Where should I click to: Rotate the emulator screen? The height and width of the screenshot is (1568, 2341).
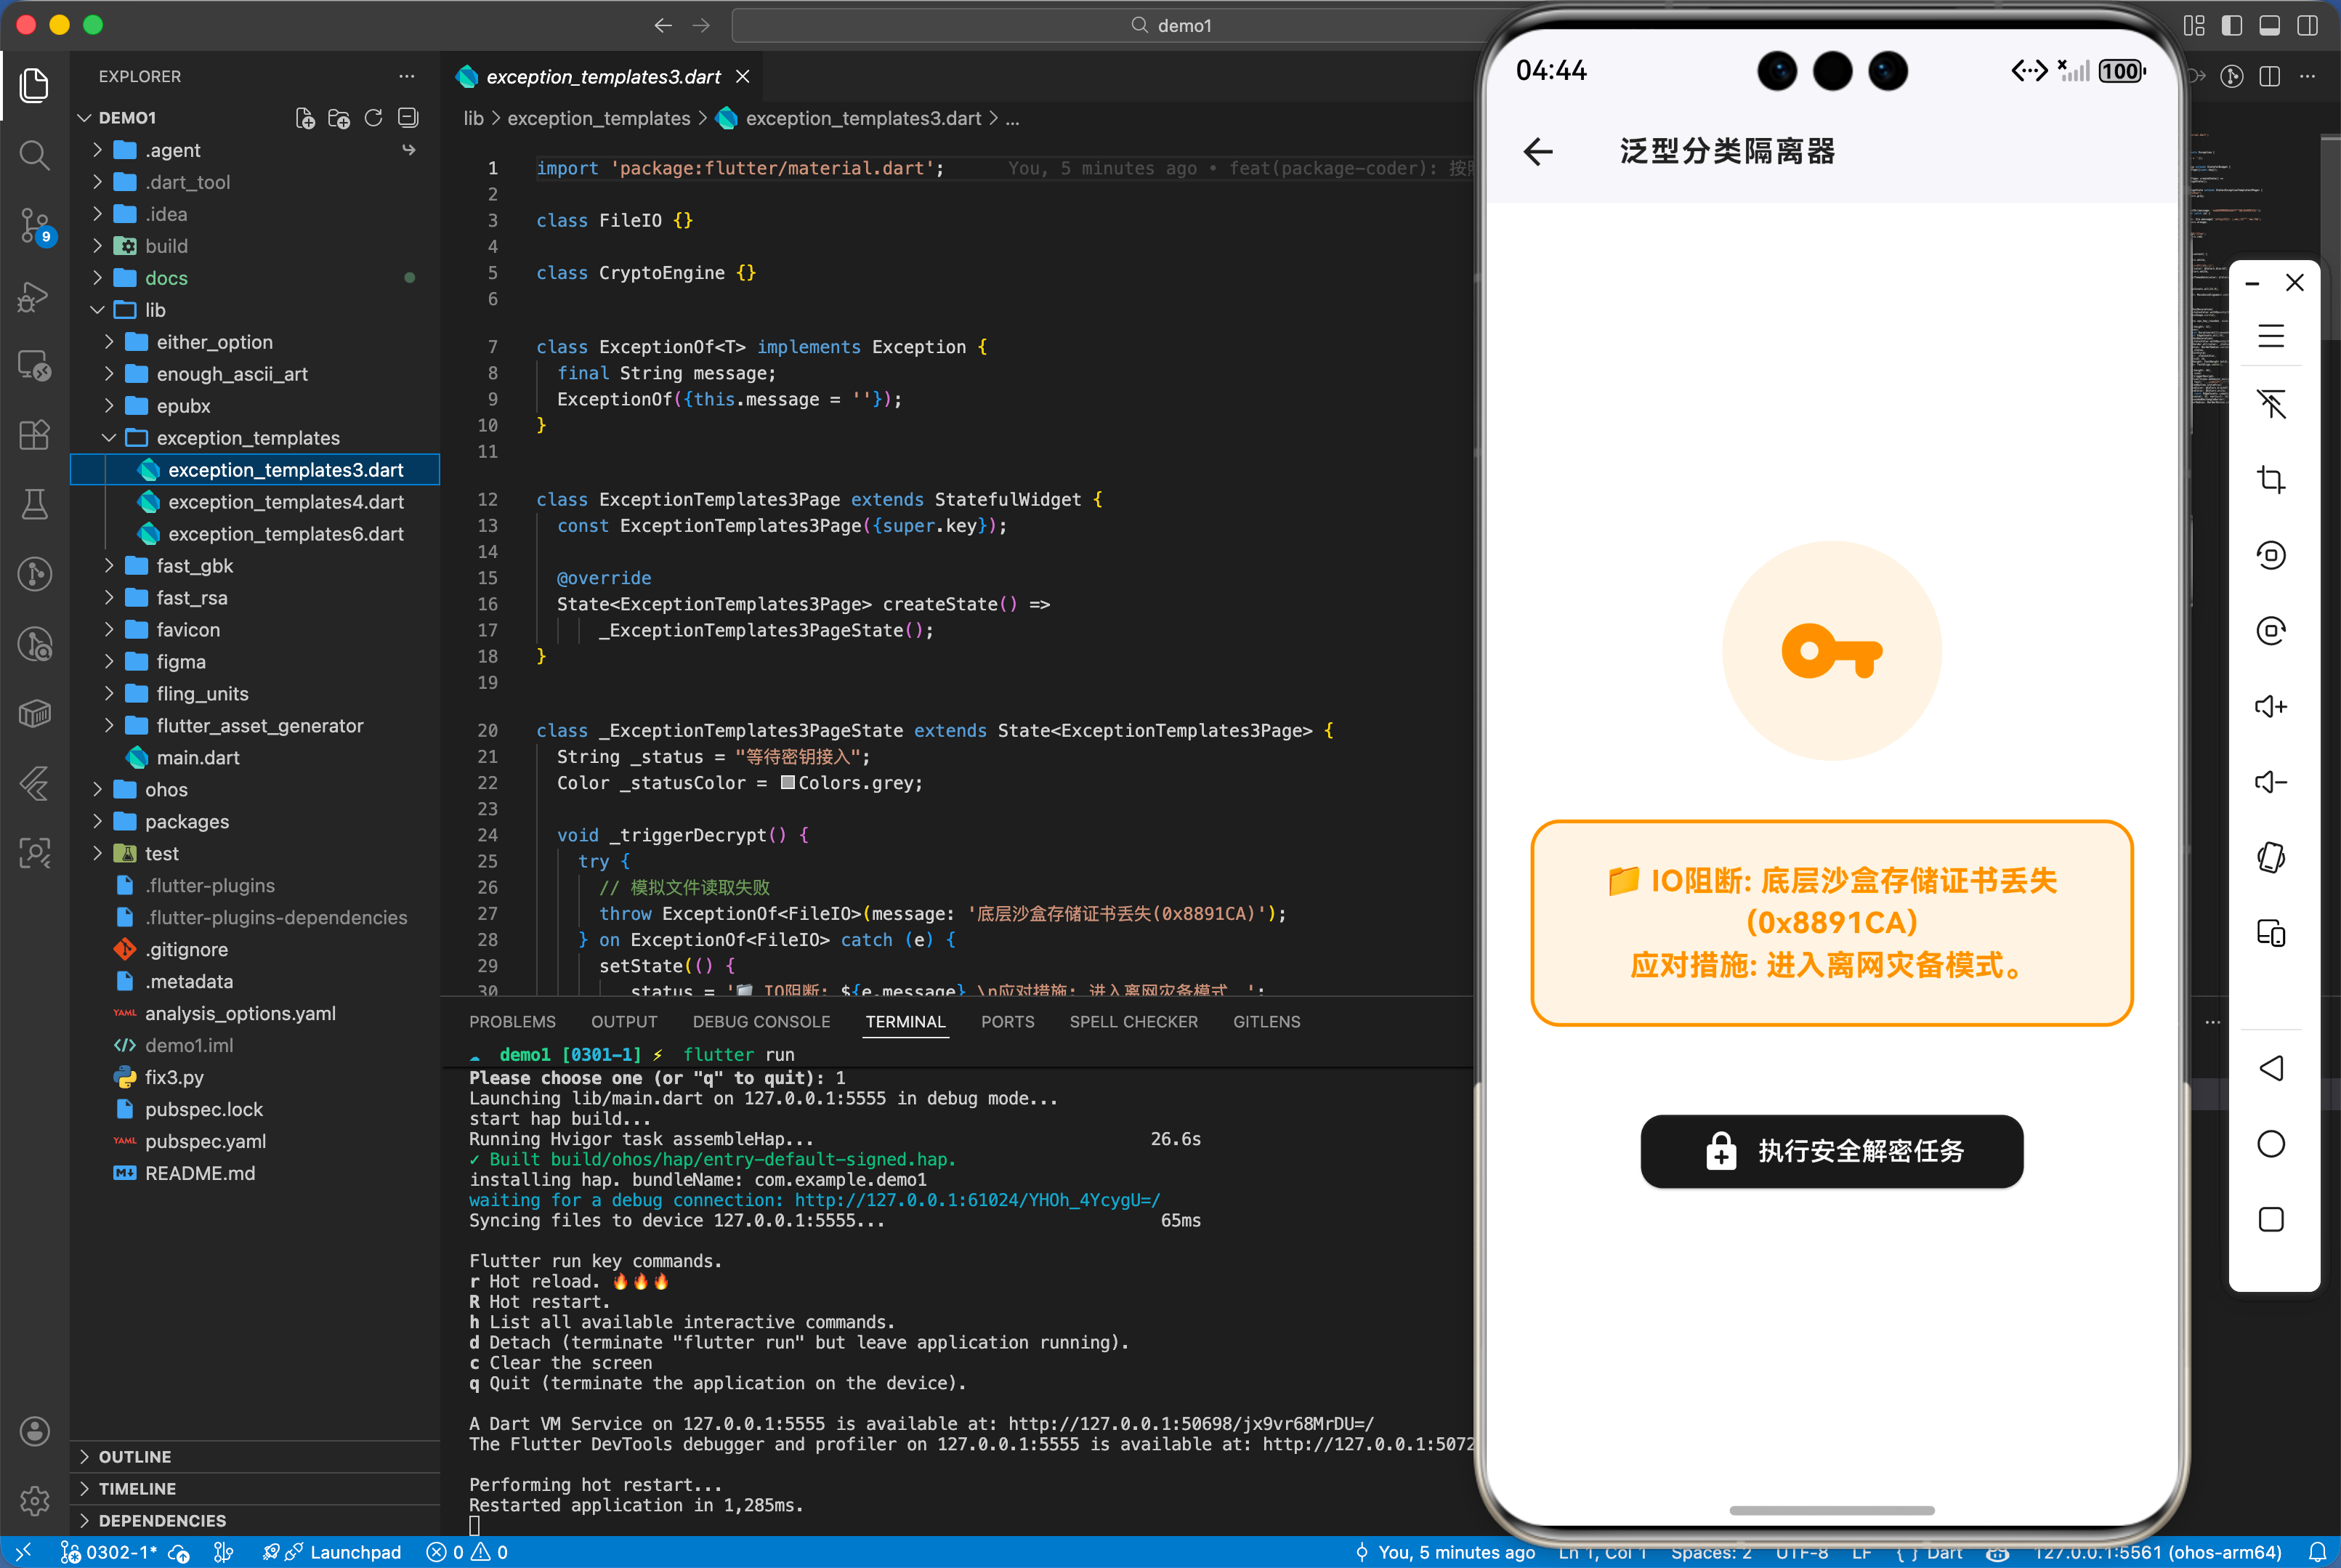click(2271, 555)
